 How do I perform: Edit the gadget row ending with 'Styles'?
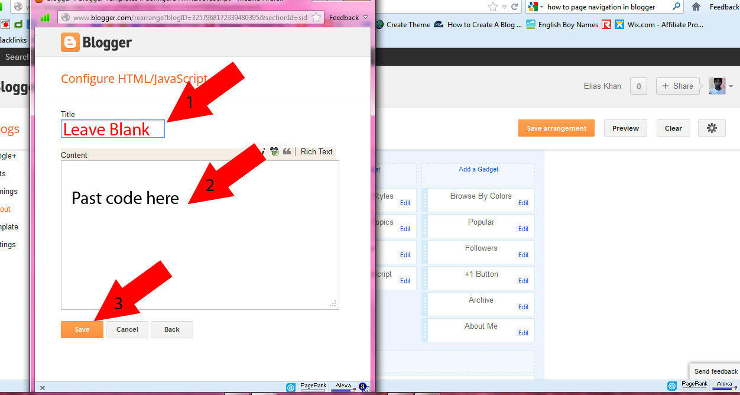405,203
